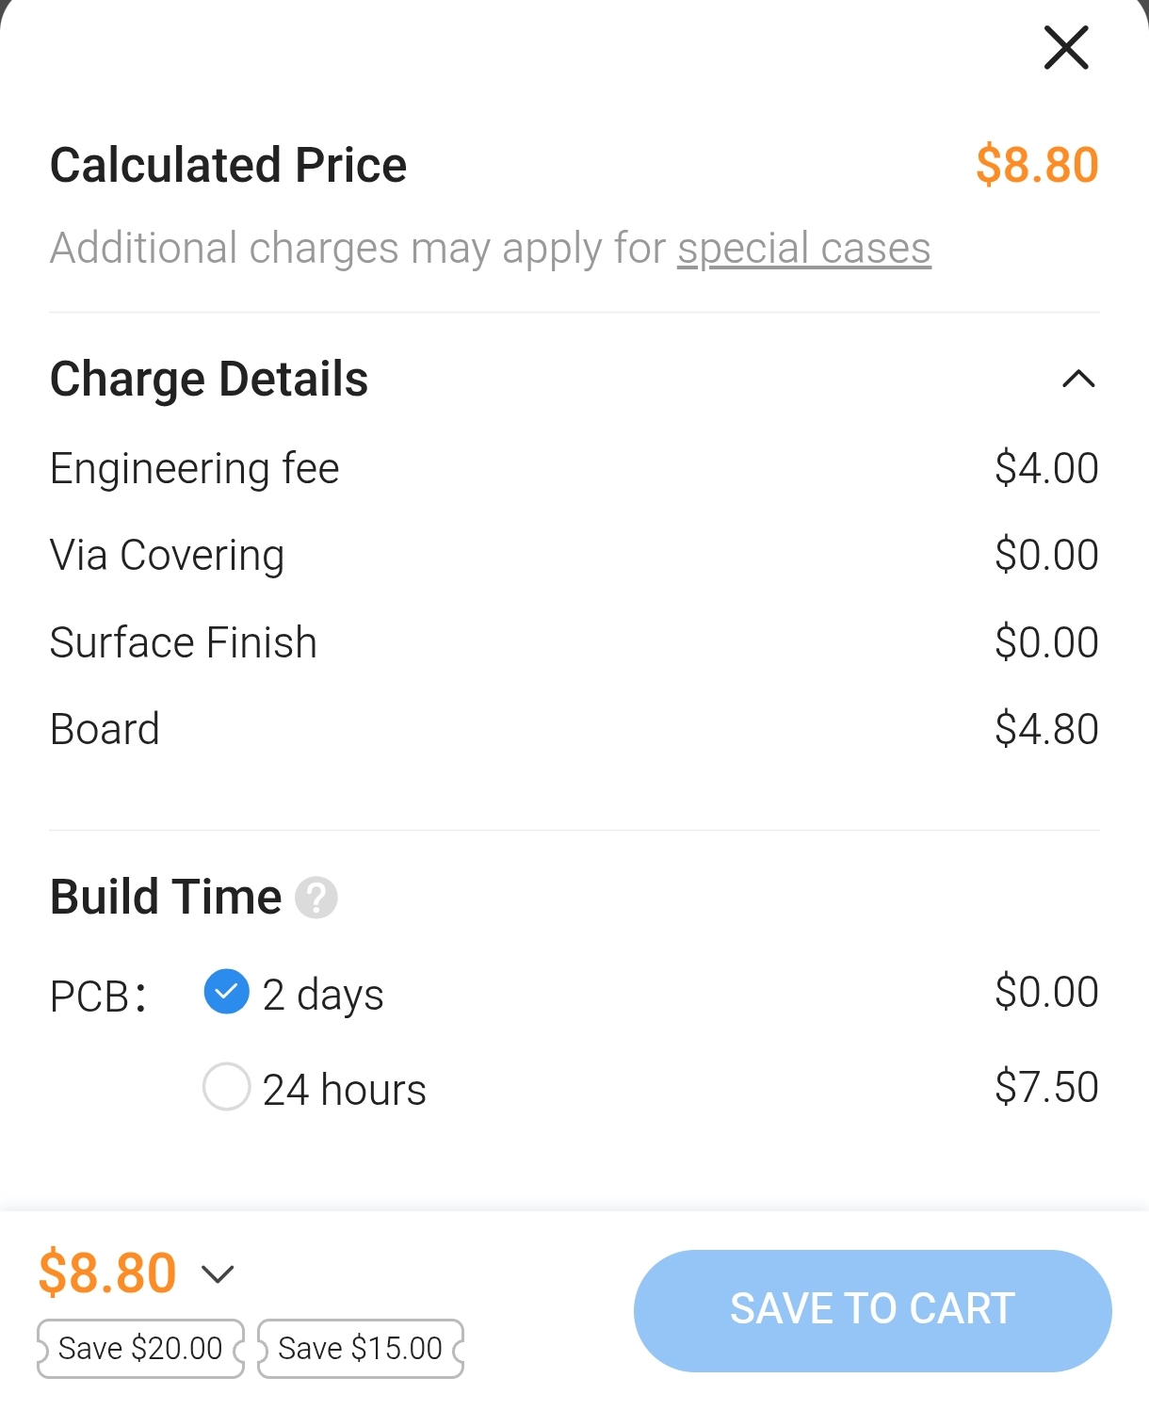Click the Save $20.00 coupon tag
The width and height of the screenshot is (1149, 1410).
tap(140, 1349)
